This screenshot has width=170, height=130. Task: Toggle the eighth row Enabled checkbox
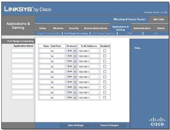click(x=105, y=87)
